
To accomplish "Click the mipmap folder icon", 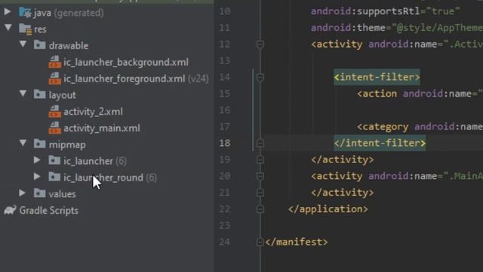I will [x=40, y=144].
